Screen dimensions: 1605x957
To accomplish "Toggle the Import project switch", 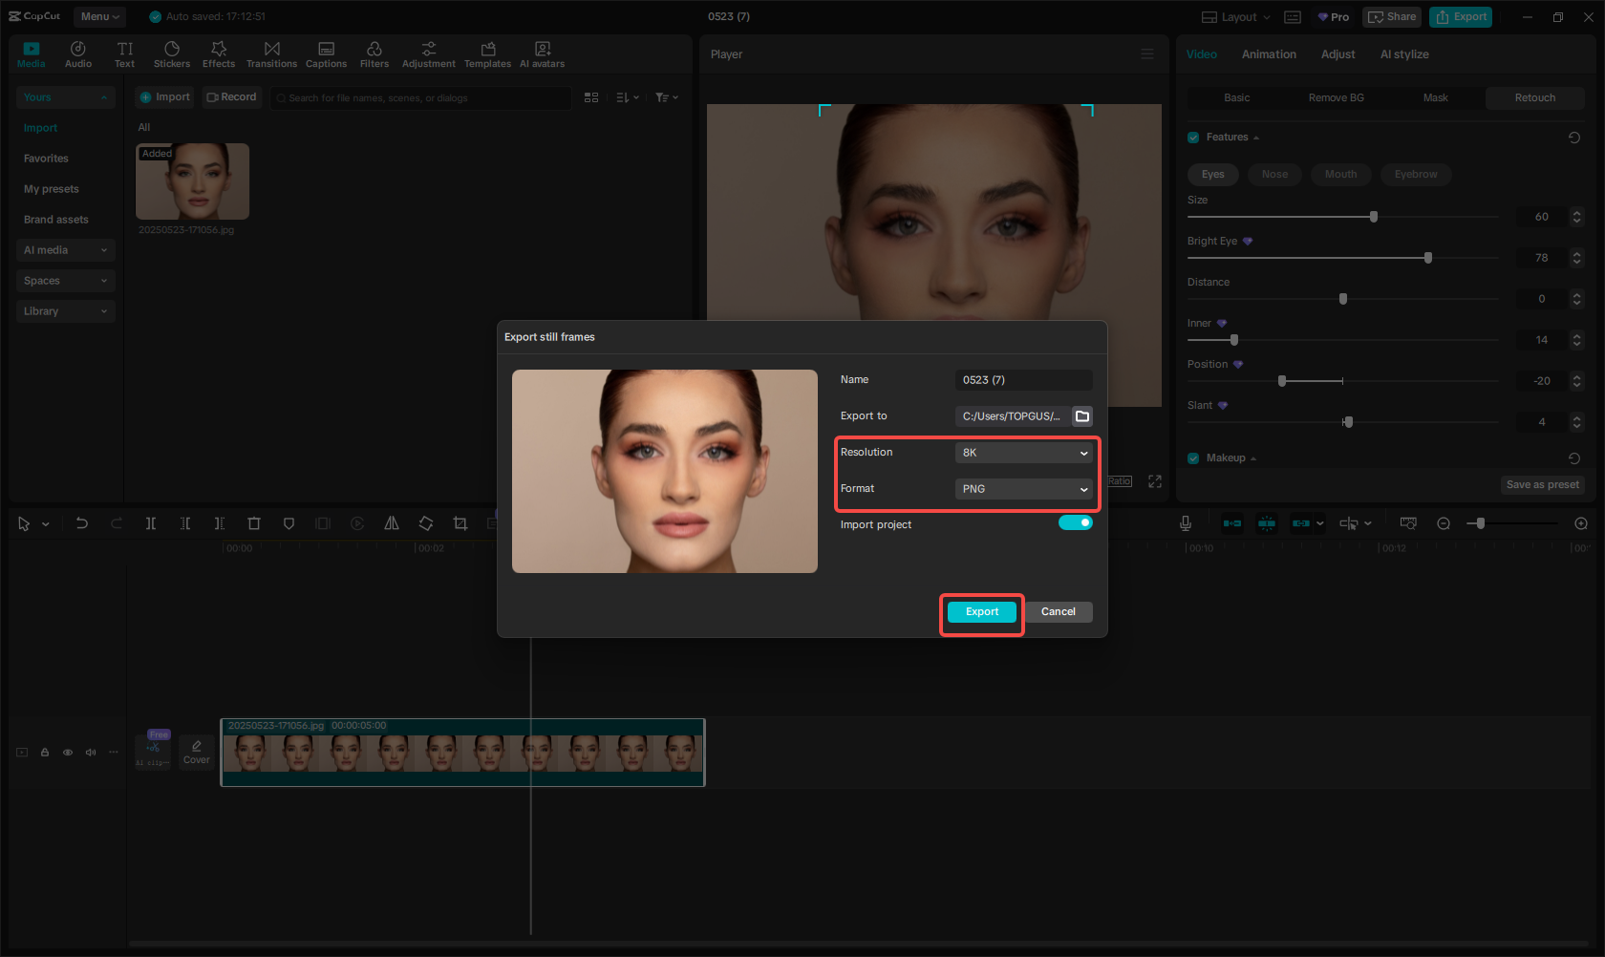I will point(1075,522).
